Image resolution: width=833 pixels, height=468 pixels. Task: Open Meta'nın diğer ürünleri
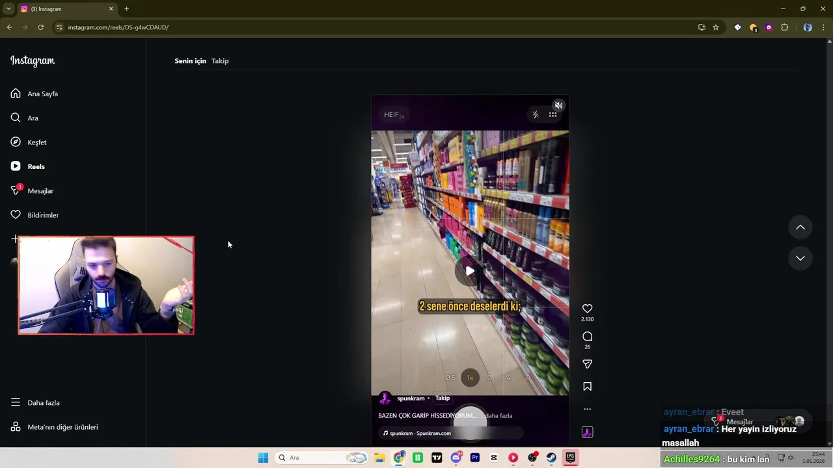pyautogui.click(x=54, y=427)
